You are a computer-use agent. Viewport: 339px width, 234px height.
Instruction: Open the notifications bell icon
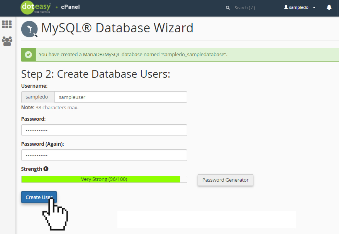[329, 7]
